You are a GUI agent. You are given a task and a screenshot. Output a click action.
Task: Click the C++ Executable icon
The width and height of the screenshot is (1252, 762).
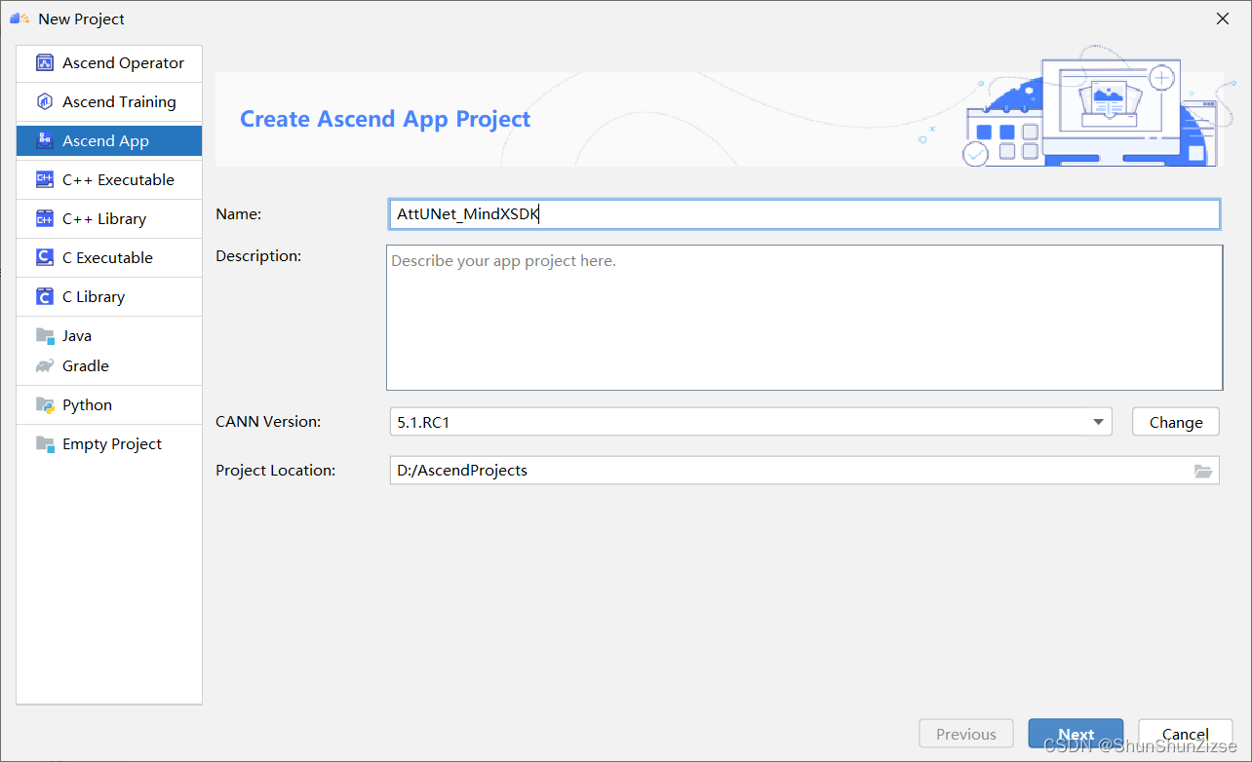coord(44,180)
